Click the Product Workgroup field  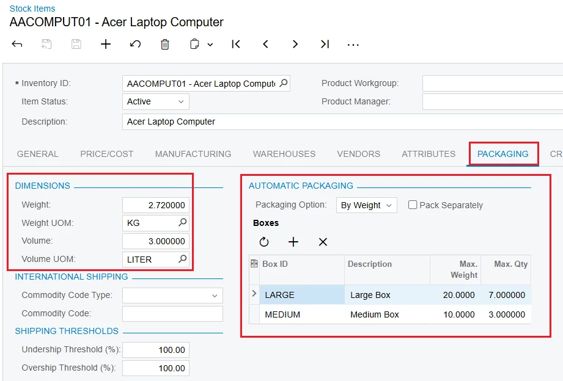pyautogui.click(x=493, y=83)
